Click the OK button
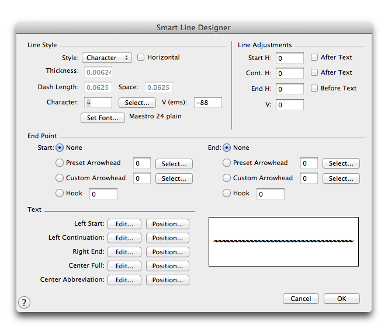The image size is (388, 333). coord(342,299)
